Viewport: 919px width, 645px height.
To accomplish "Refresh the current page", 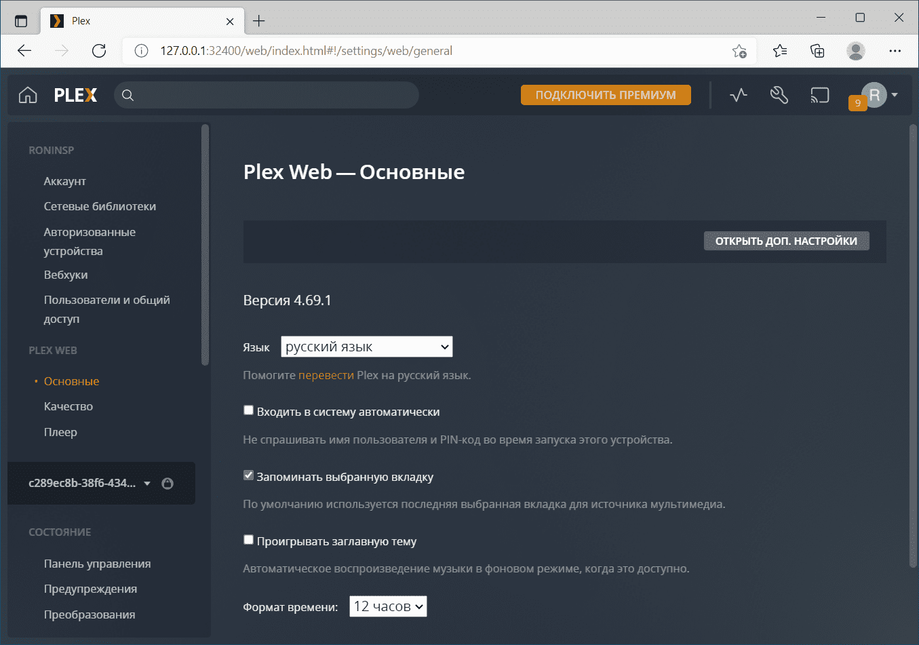I will pos(99,51).
